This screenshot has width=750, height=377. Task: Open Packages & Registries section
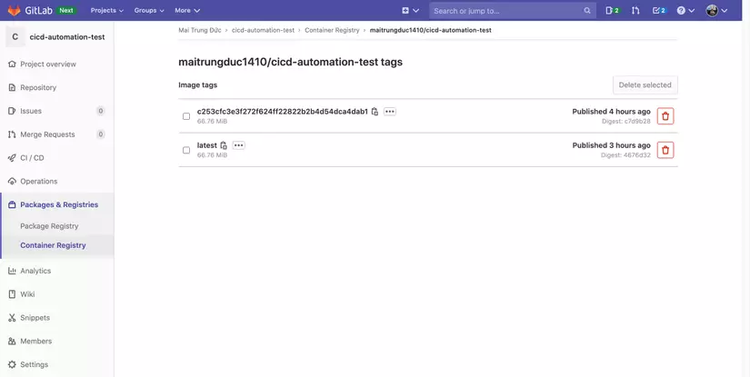[x=59, y=204]
